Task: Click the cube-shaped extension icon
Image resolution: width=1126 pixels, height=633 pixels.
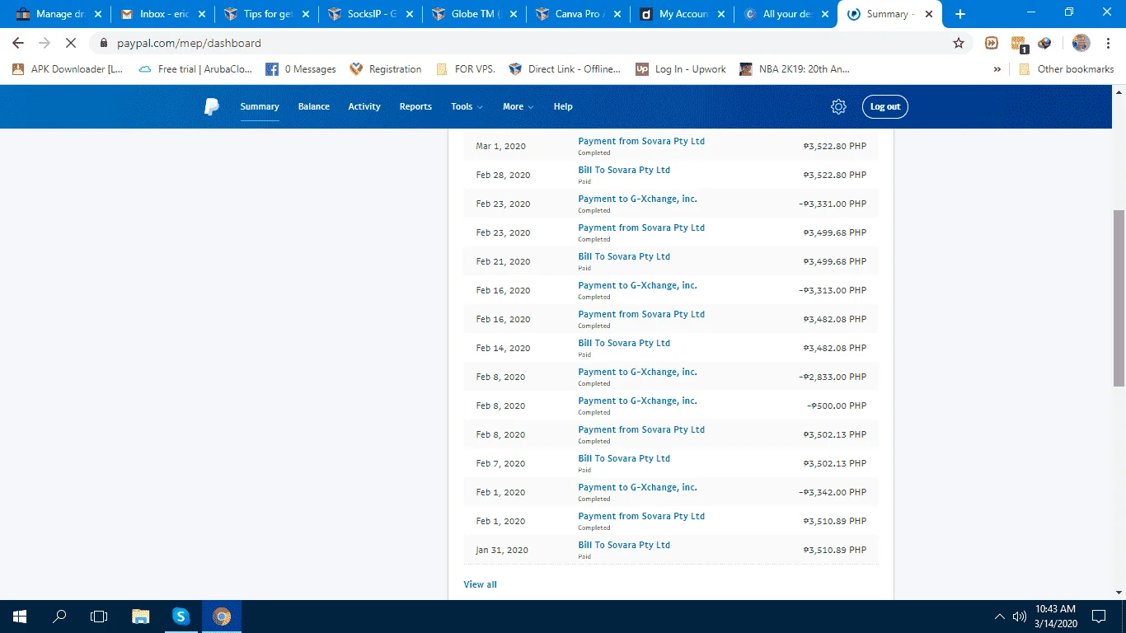Action: pos(1045,43)
